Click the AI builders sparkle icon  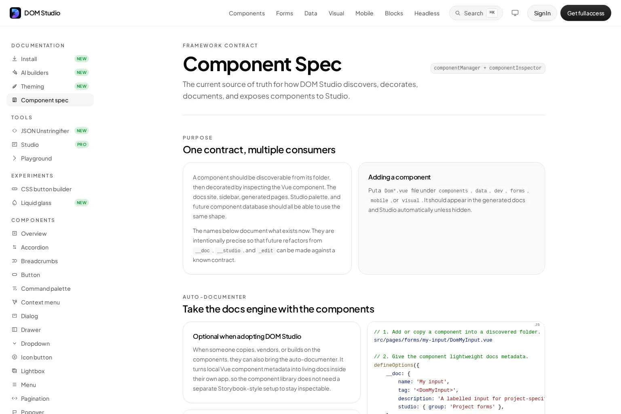15,72
